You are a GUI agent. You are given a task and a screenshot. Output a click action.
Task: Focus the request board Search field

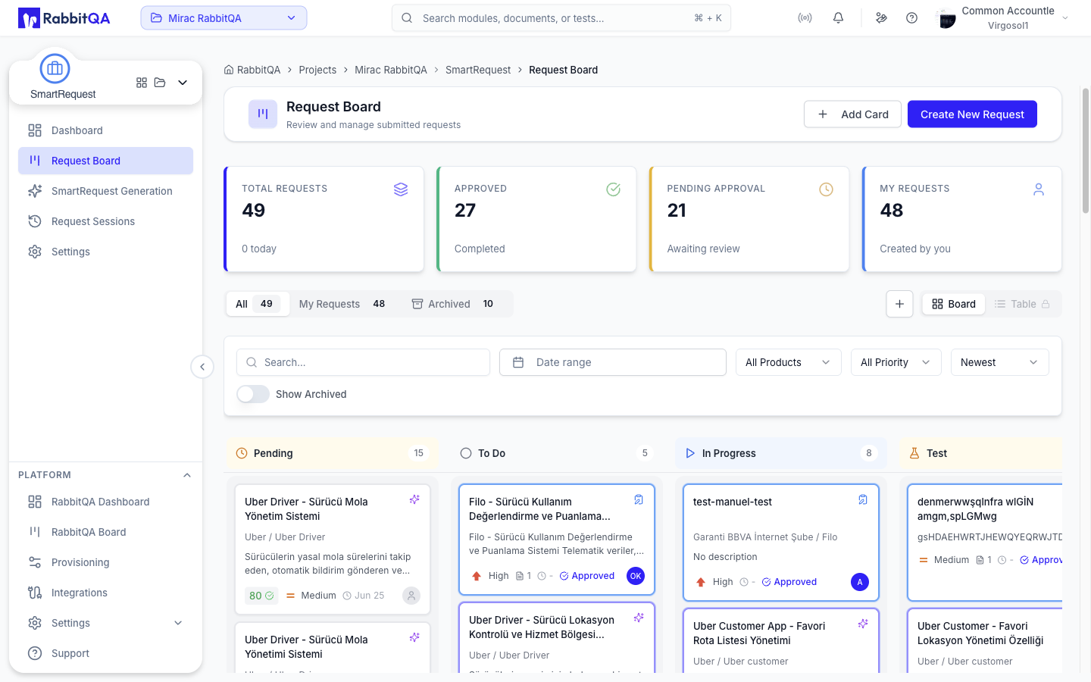coord(364,362)
